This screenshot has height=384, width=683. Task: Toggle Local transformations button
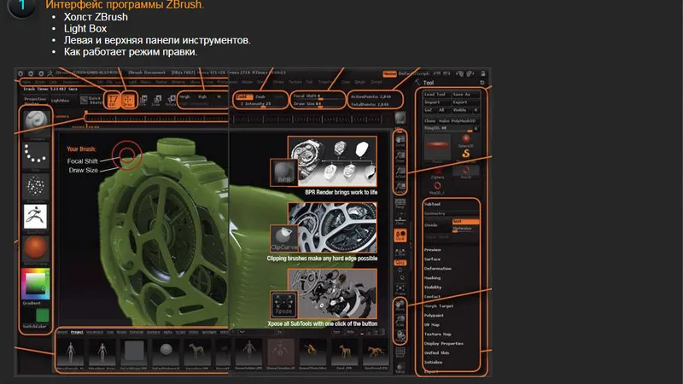click(400, 236)
